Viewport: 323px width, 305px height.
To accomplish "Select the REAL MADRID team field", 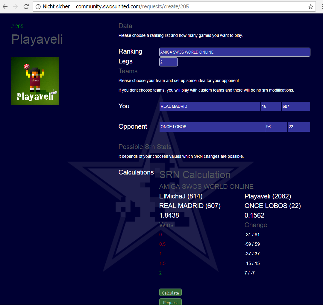I will click(x=210, y=107).
